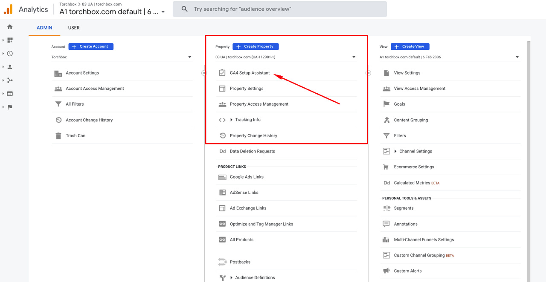Click the Create Property button
Screen dimensions: 546x282
[x=256, y=46]
